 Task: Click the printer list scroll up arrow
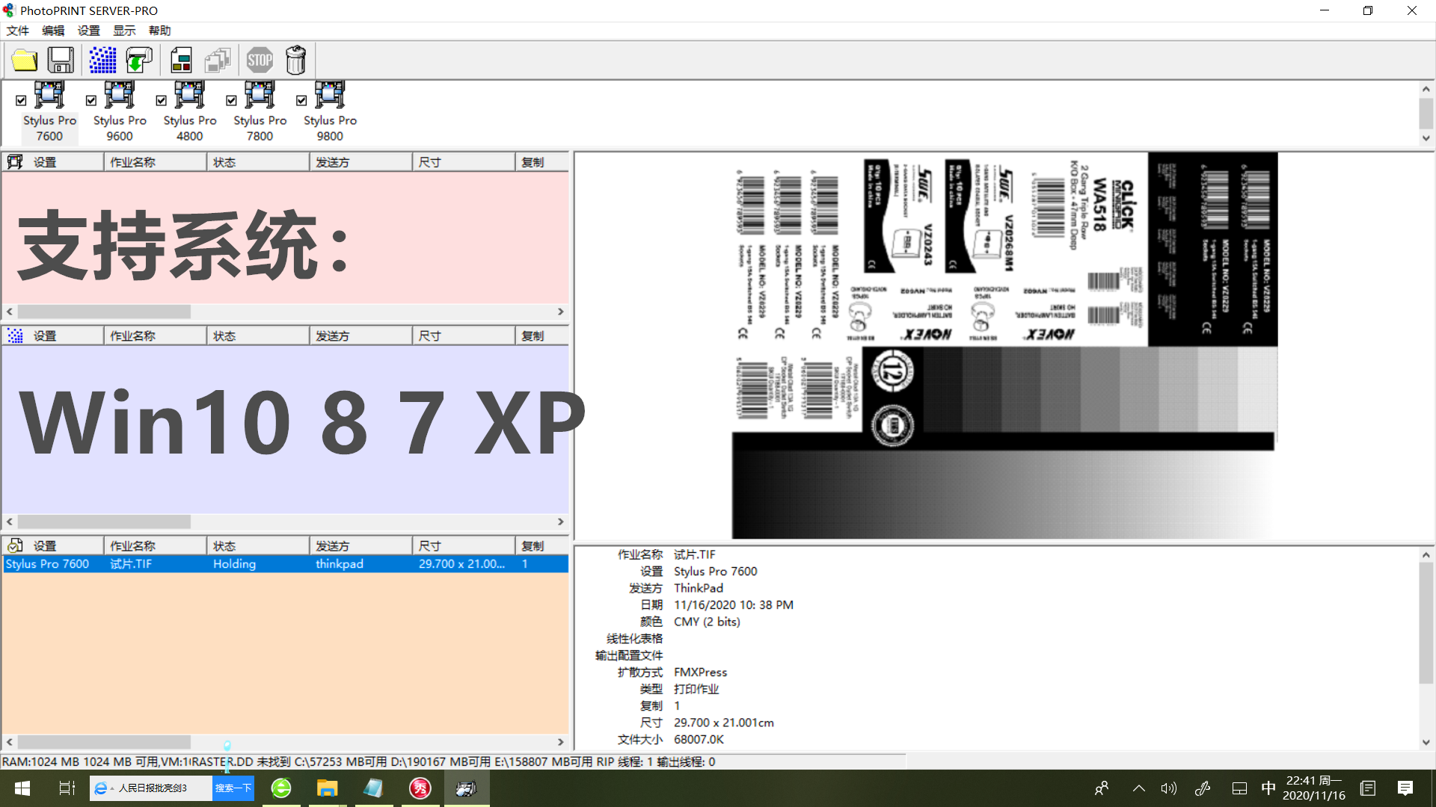click(1426, 89)
